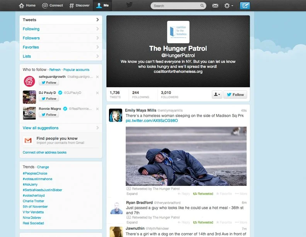
Task: Open the settings gear dropdown
Action: (228, 6)
